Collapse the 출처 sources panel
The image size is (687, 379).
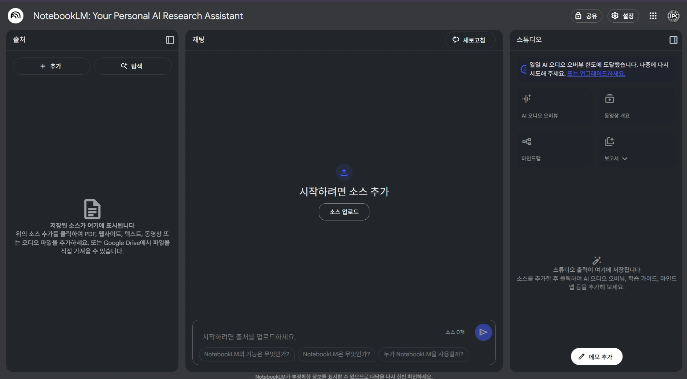tap(170, 40)
